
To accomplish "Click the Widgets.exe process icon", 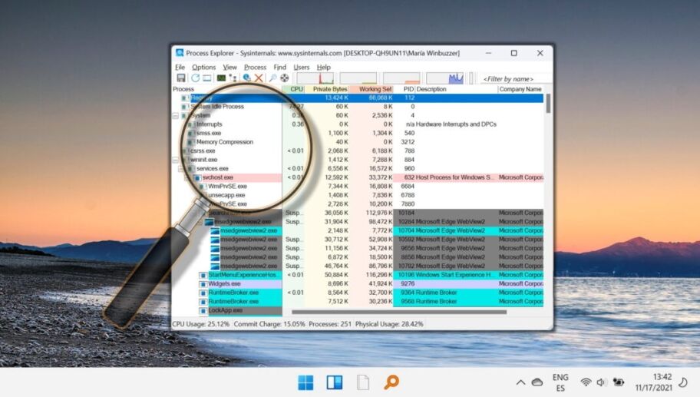I will point(203,284).
